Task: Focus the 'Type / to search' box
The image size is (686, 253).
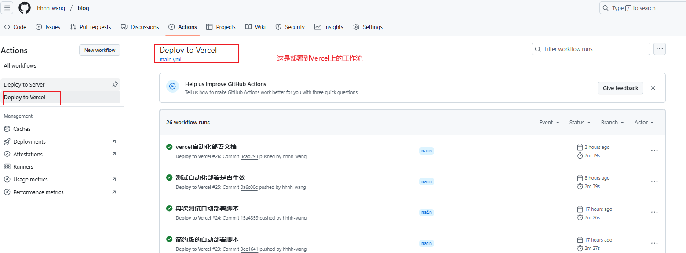Action: (x=642, y=8)
